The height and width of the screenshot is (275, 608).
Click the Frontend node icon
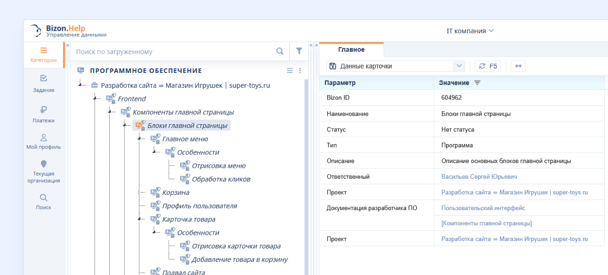[111, 98]
